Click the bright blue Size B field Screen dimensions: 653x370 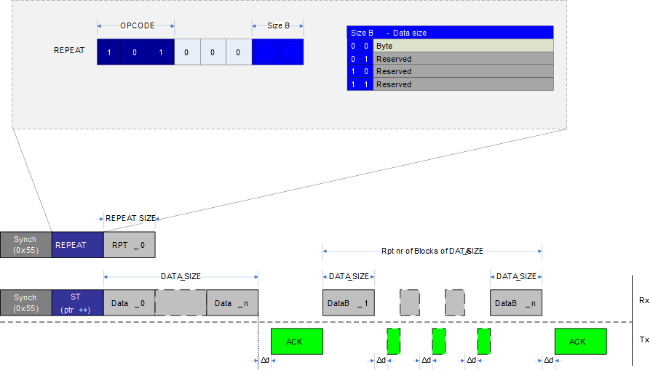(277, 52)
